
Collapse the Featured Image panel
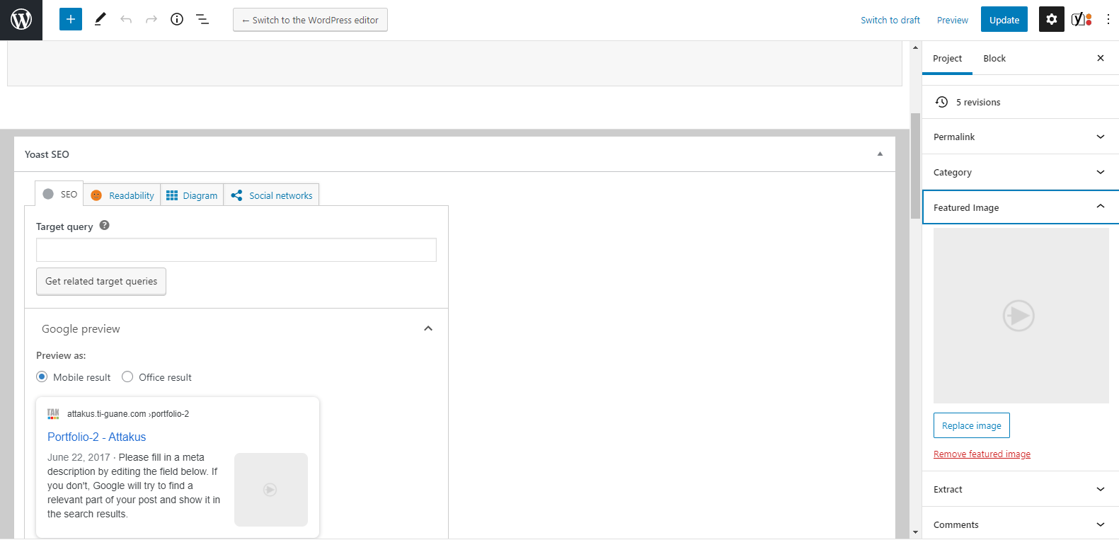point(1020,207)
